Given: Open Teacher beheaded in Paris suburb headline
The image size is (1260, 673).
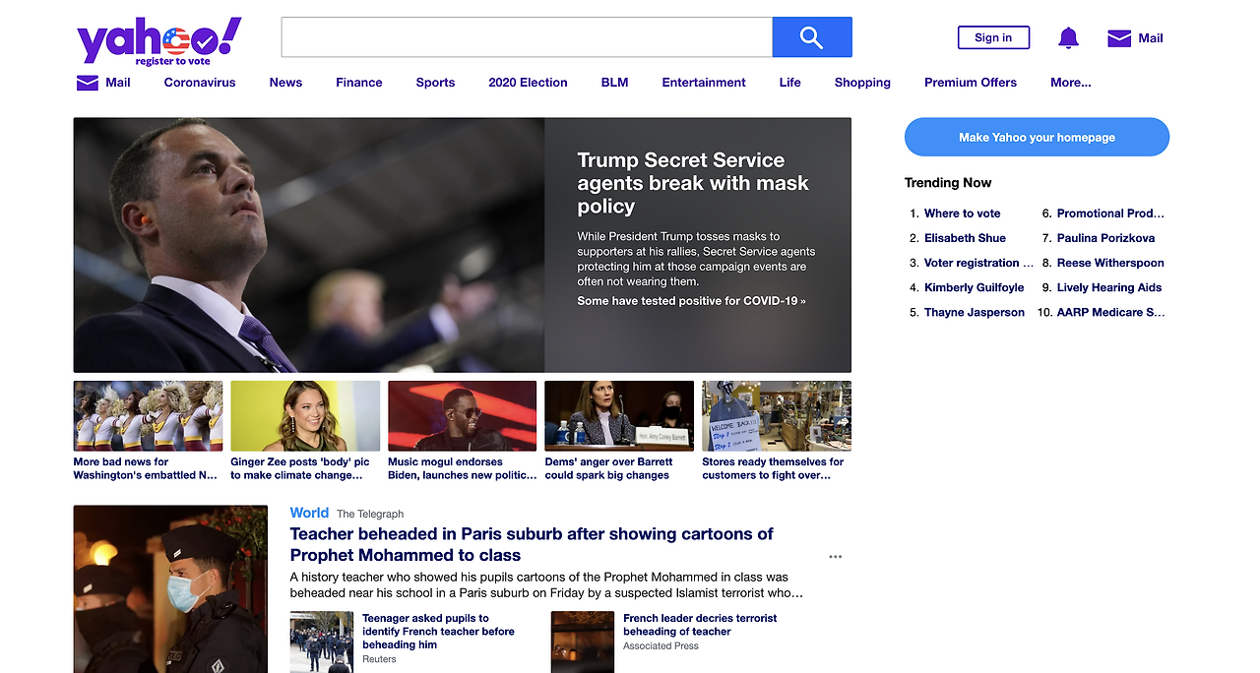Looking at the screenshot, I should pos(532,544).
